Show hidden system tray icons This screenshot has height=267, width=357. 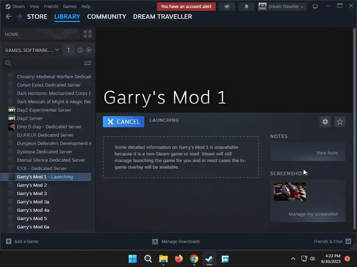(293, 259)
